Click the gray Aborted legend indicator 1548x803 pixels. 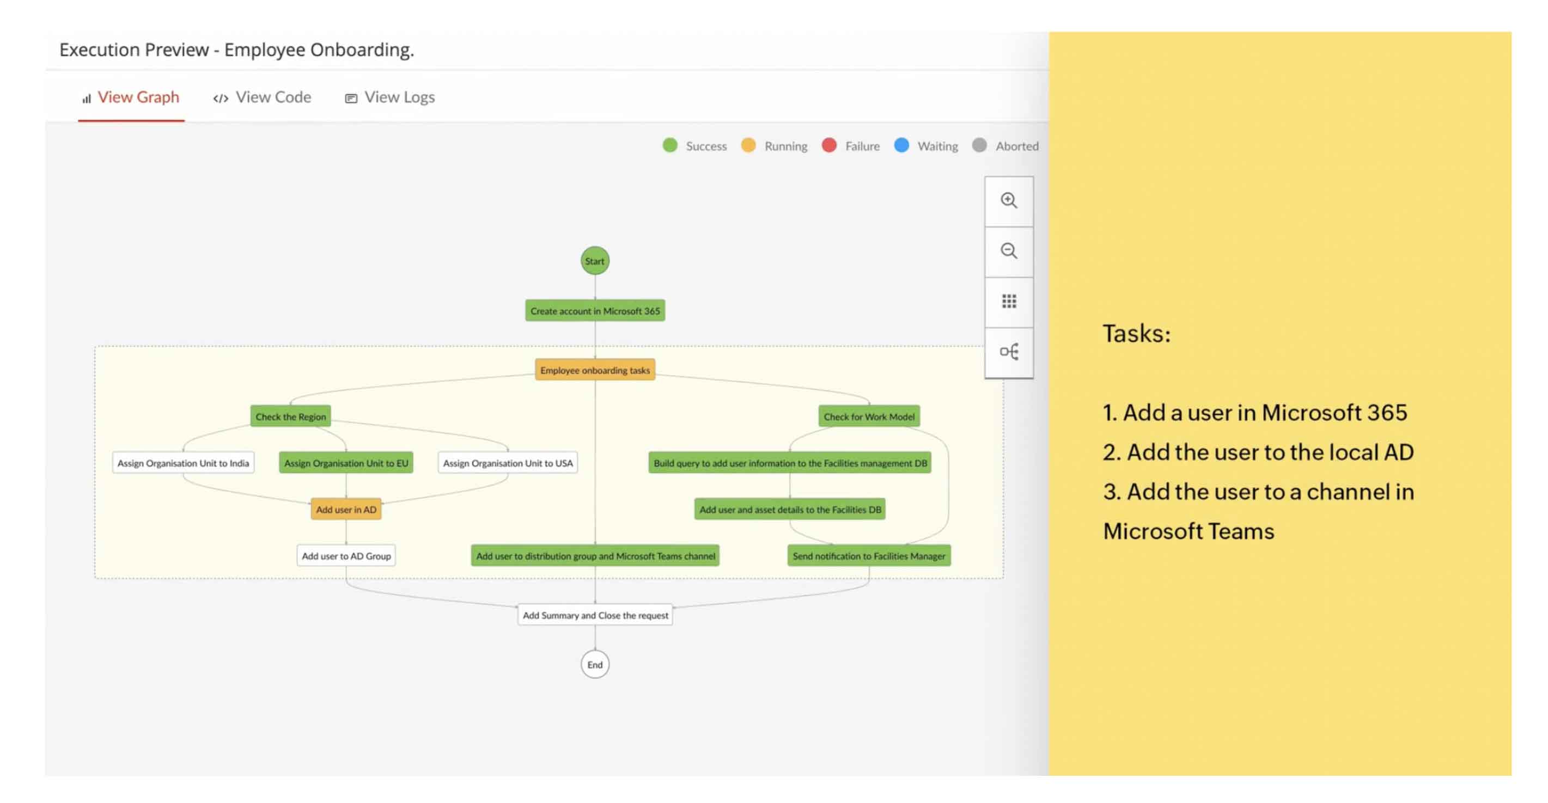click(980, 145)
